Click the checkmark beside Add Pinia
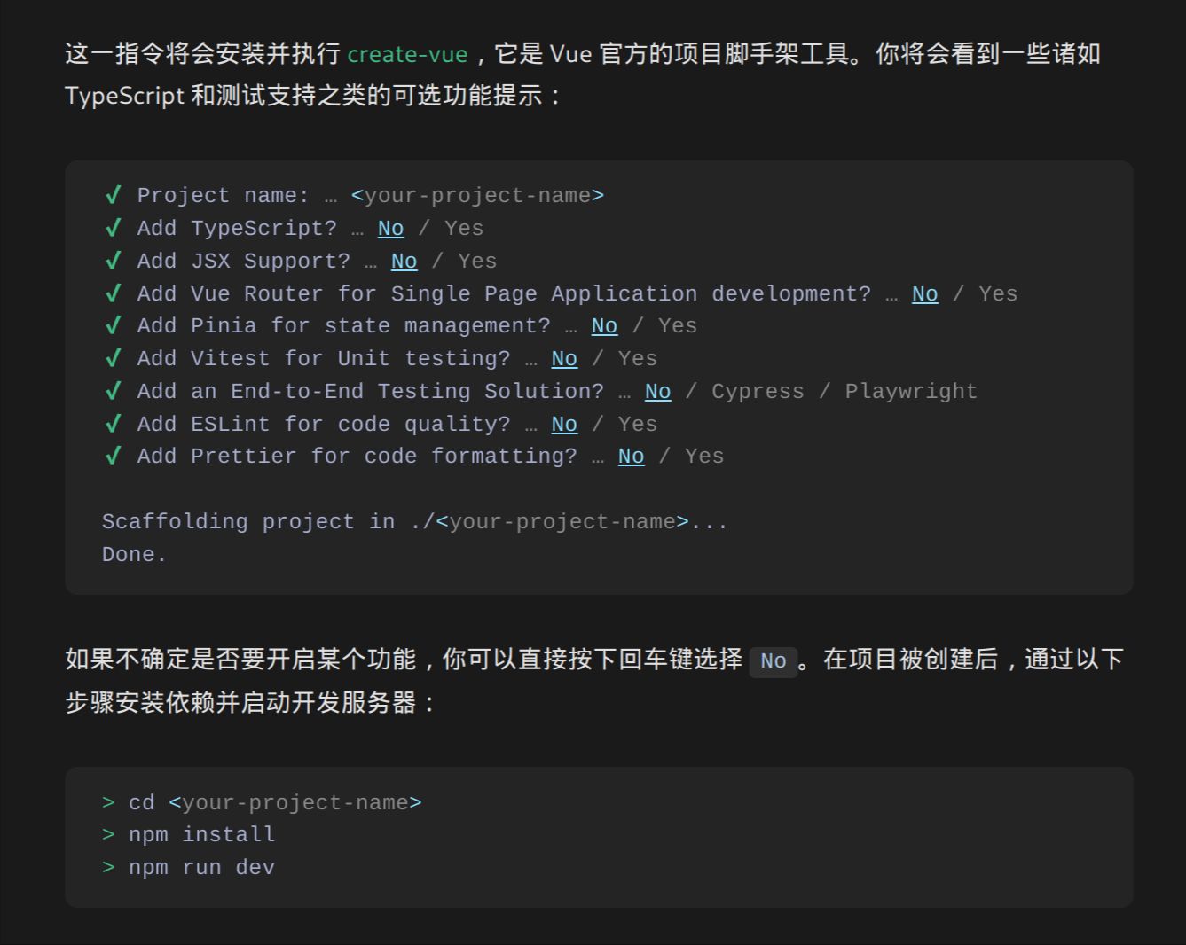Screen dimensions: 1186x945 113,325
